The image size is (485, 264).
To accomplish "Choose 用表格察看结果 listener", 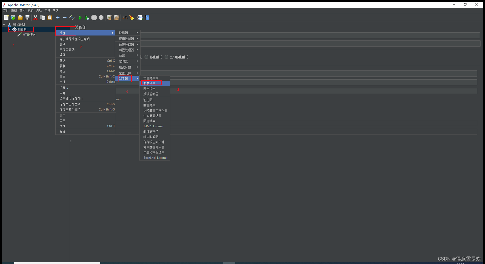I will 155,152.
